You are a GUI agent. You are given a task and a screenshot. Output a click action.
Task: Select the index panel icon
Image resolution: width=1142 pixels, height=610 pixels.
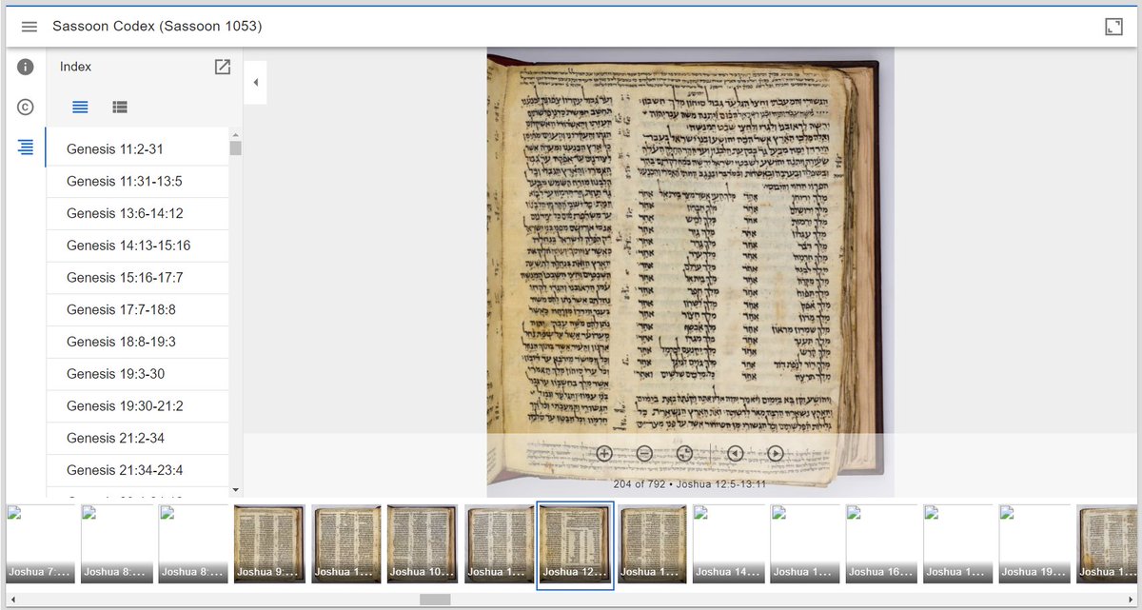26,148
